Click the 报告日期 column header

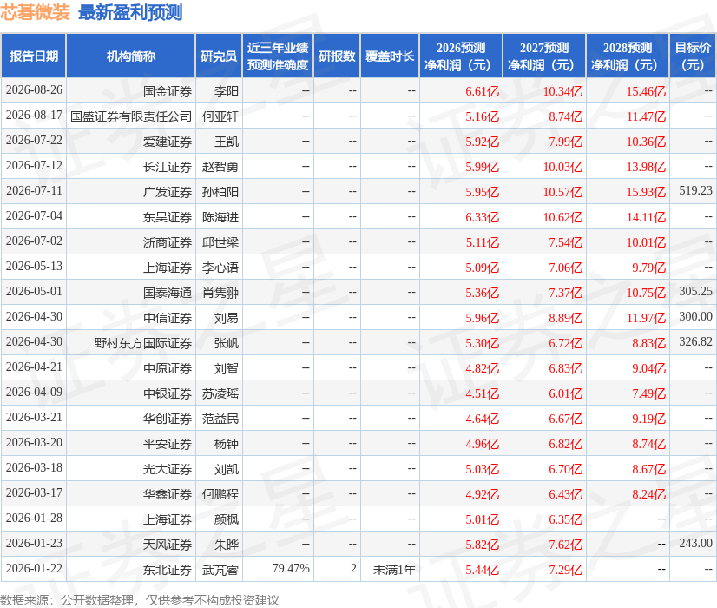[33, 56]
